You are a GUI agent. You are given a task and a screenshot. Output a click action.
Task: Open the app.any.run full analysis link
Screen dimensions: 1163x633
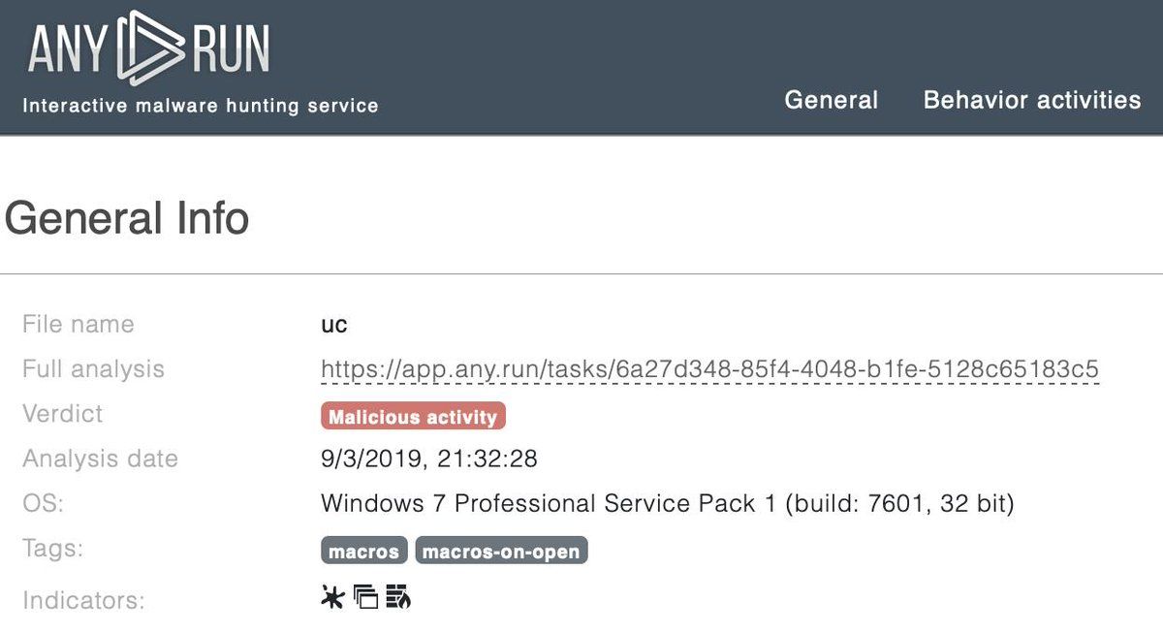pos(709,369)
